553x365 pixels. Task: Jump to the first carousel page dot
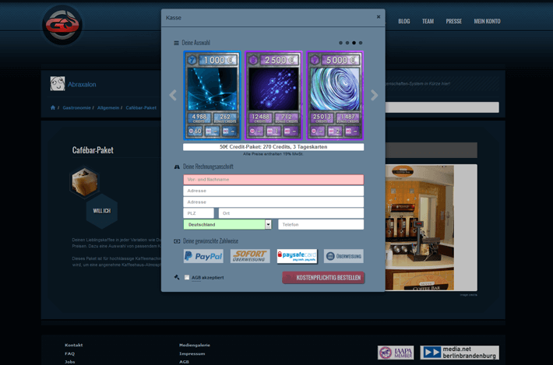pyautogui.click(x=340, y=43)
